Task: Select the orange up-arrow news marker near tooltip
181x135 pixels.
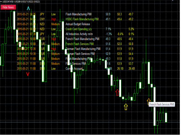Action: coord(148,101)
